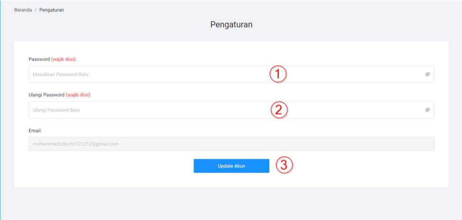Click the "wajib diisi" note beside Ulangi Password
The height and width of the screenshot is (220, 462).
coord(78,95)
